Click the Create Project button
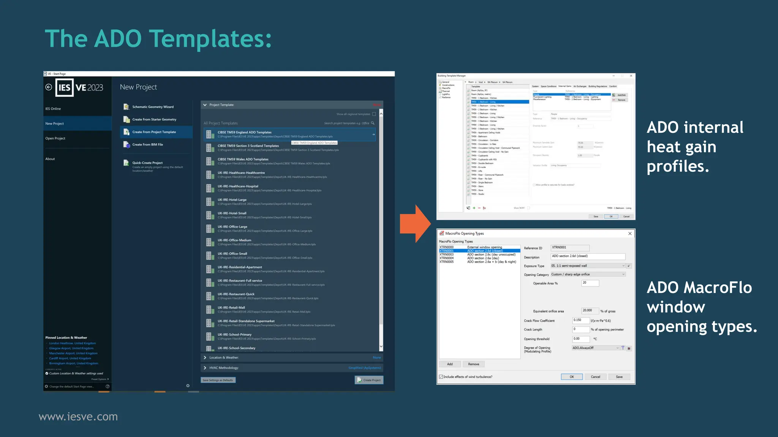The image size is (778, 437). [369, 380]
